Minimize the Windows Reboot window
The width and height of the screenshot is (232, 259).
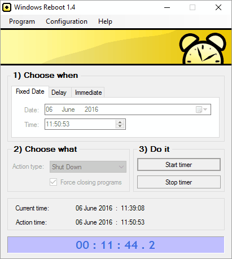click(167, 7)
